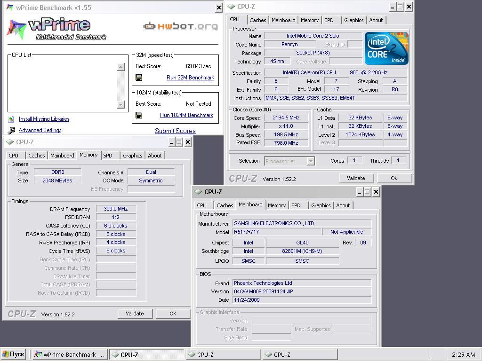The width and height of the screenshot is (482, 361).
Task: Click the Level 2 cache 1024 KBytes value
Action: [x=360, y=134]
